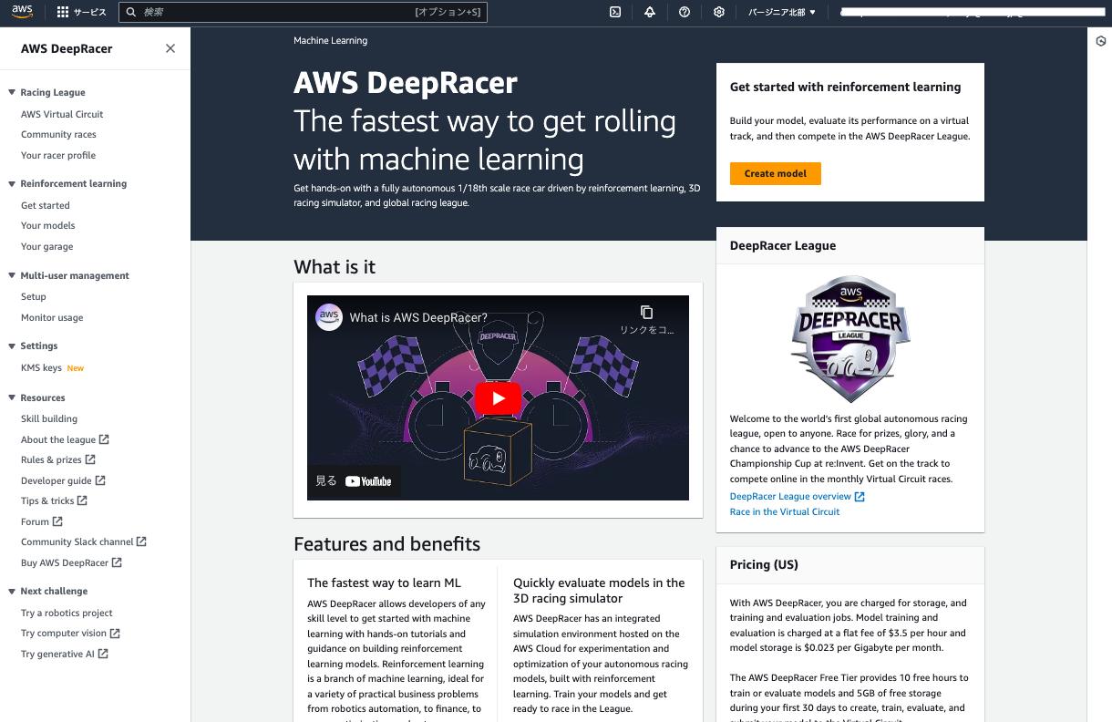Open Your models page
1112x722 pixels.
click(x=48, y=225)
